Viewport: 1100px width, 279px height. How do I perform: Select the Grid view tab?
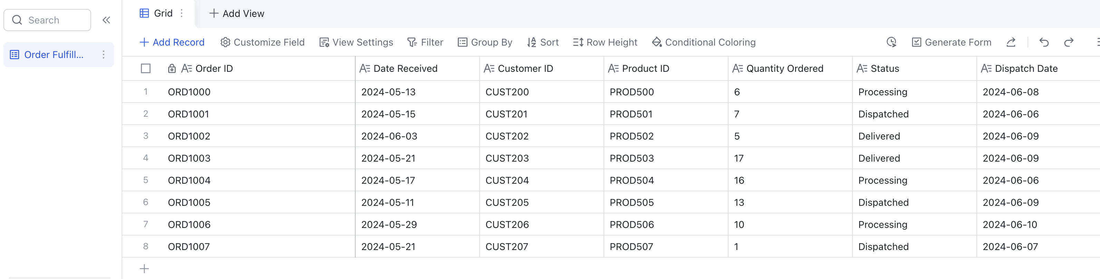tap(156, 13)
